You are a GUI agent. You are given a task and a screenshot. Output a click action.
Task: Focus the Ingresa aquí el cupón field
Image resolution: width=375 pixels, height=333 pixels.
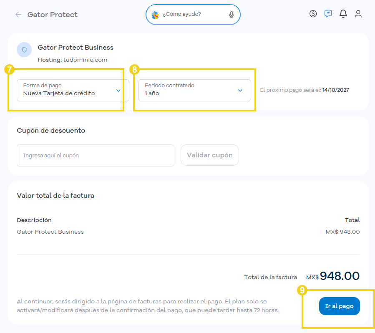[x=96, y=155]
